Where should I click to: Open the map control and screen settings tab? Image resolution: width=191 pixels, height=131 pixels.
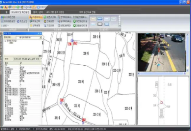(20, 12)
